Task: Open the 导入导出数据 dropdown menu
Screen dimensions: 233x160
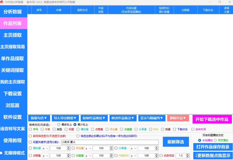Action: (65, 118)
